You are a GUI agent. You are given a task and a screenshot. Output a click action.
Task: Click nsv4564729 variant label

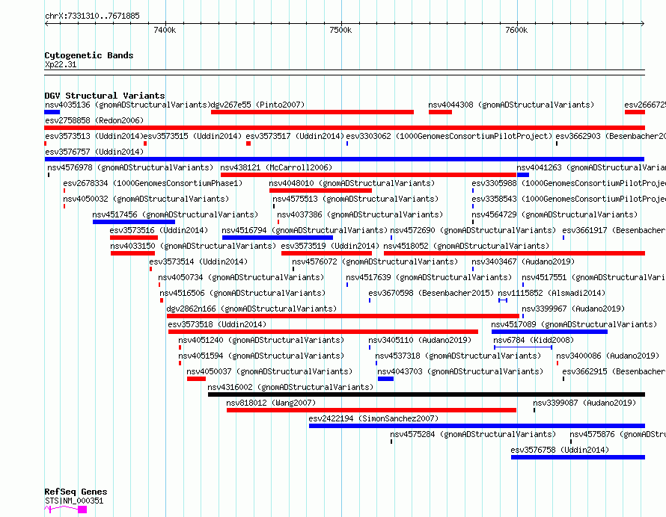pyautogui.click(x=555, y=214)
